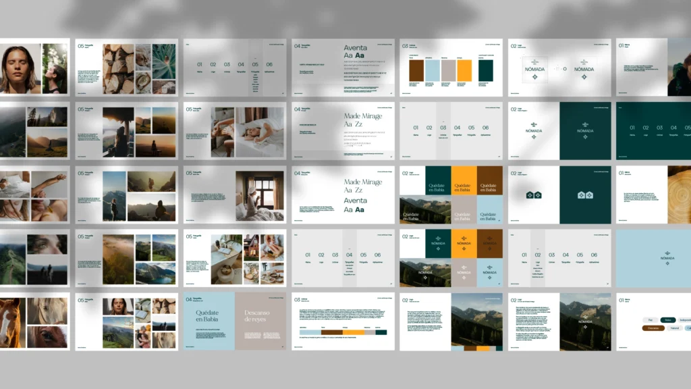This screenshot has height=389, width=691.
Task: Click the dark house-shaped icon on the white panel
Action: tap(534, 195)
